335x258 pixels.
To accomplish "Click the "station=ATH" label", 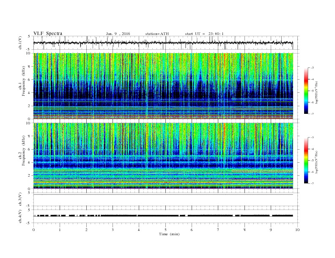I will coord(157,34).
